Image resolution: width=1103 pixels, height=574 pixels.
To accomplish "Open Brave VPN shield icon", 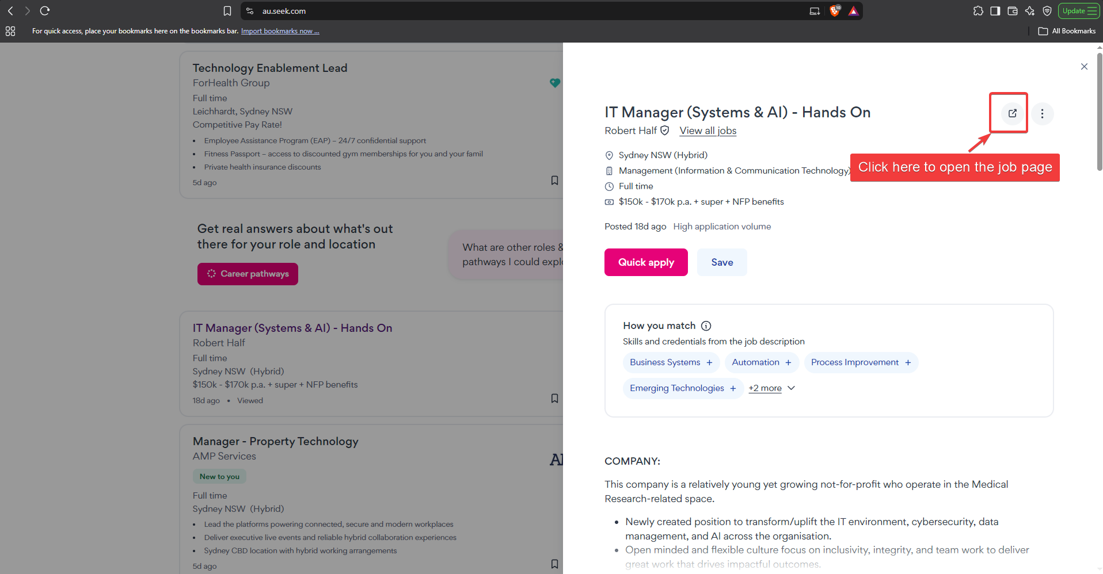I will click(1047, 11).
